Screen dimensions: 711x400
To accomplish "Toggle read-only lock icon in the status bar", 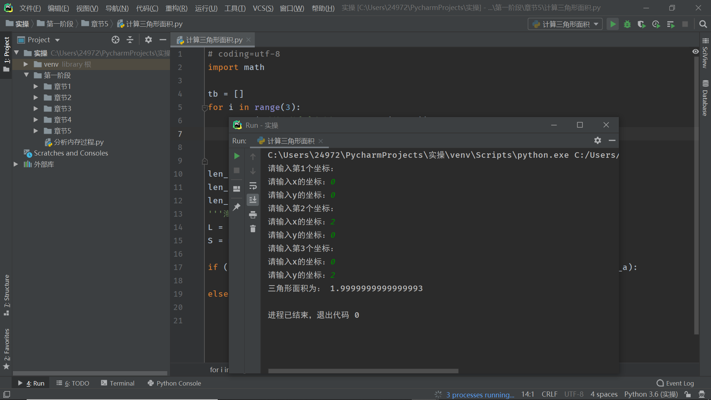I will point(688,394).
